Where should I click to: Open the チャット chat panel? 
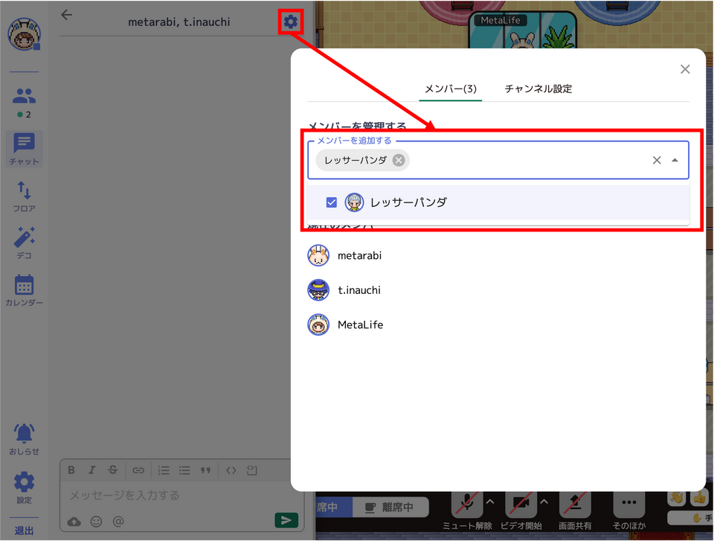pyautogui.click(x=24, y=149)
